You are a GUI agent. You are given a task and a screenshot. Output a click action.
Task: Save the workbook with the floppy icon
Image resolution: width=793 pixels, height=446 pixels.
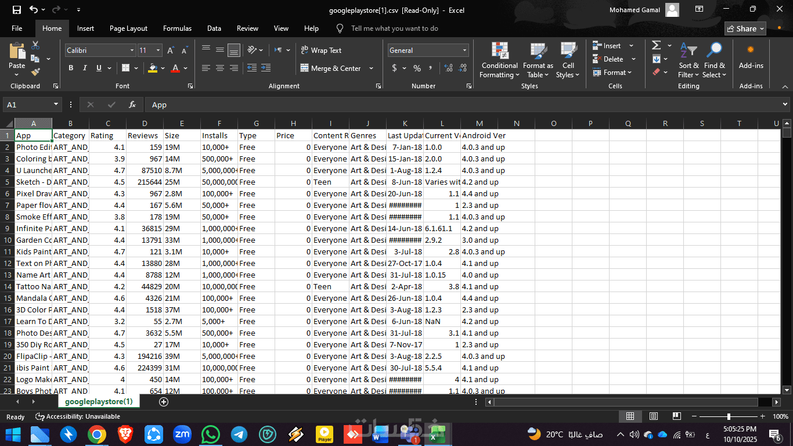coord(17,9)
